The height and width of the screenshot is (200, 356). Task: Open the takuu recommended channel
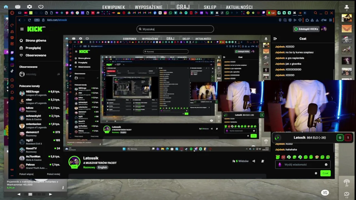tap(39, 109)
